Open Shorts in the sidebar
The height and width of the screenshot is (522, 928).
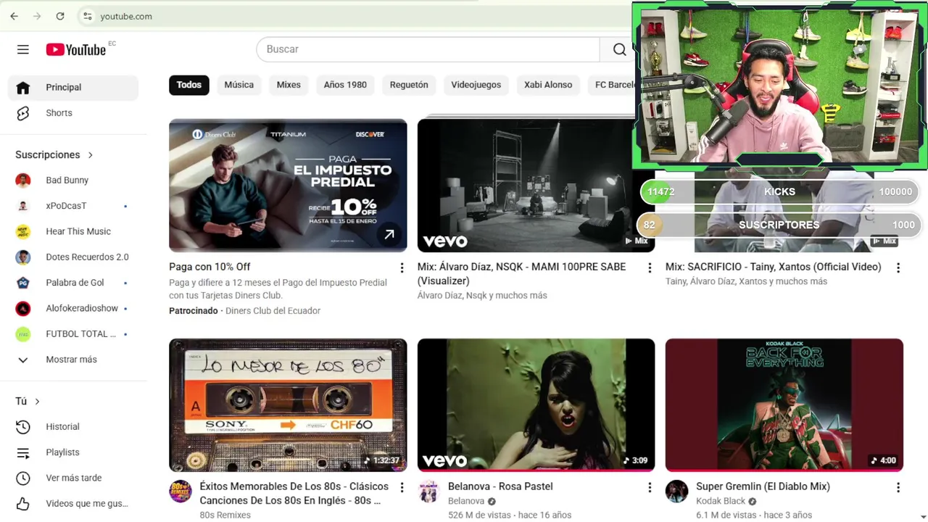(73, 113)
